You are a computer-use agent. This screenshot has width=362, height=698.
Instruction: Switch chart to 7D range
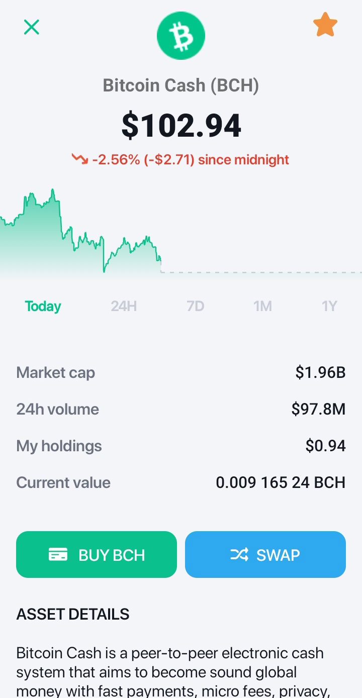[x=196, y=306]
